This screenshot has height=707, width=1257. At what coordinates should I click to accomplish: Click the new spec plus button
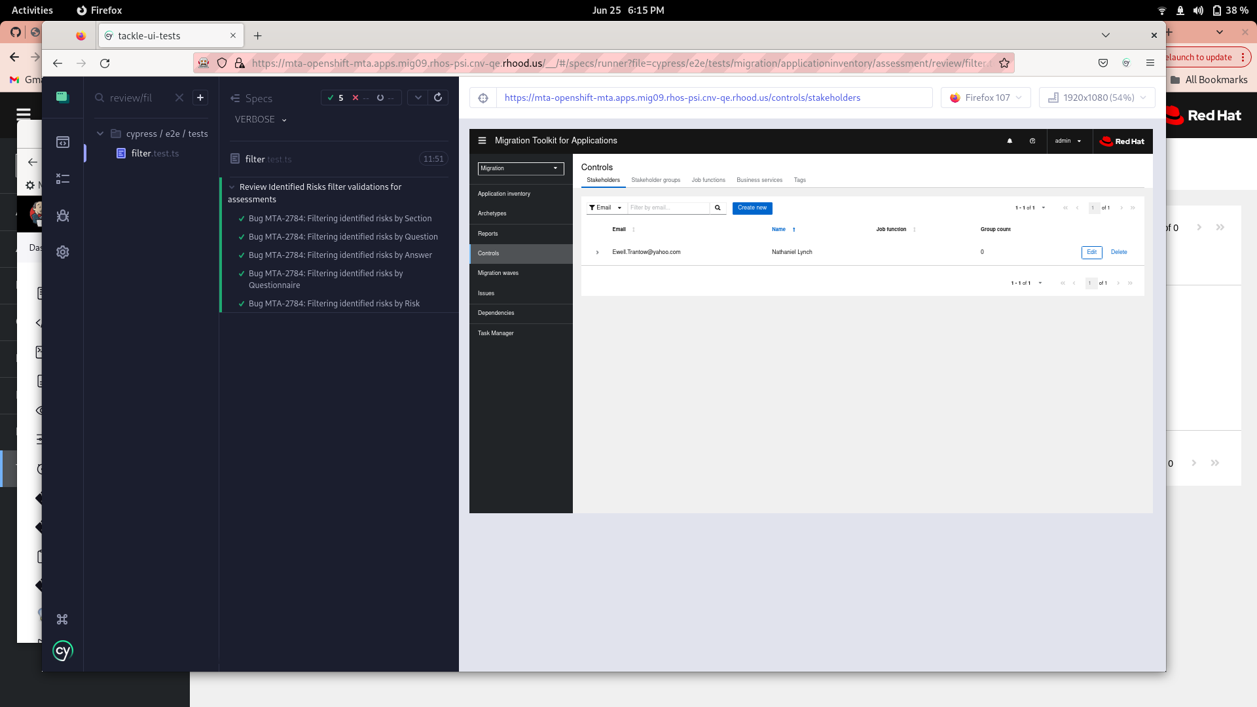(x=200, y=98)
